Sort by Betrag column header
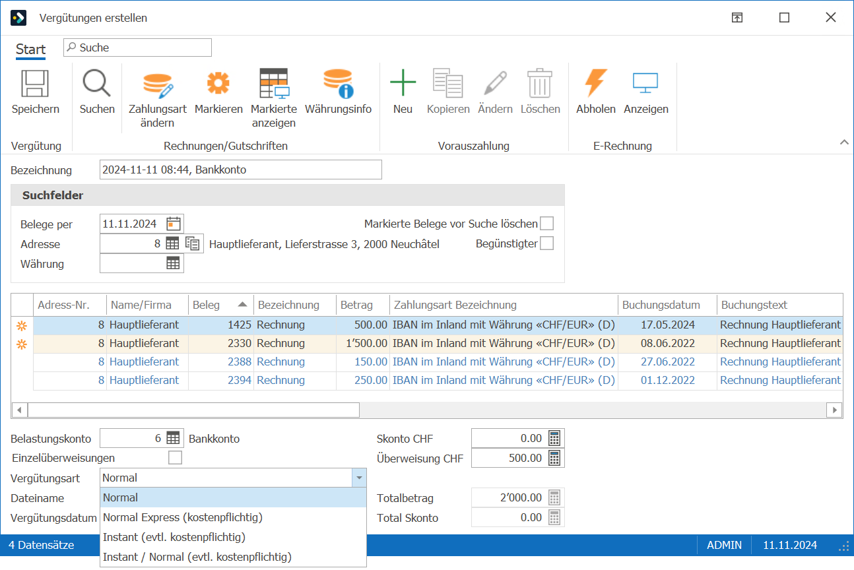 click(362, 305)
